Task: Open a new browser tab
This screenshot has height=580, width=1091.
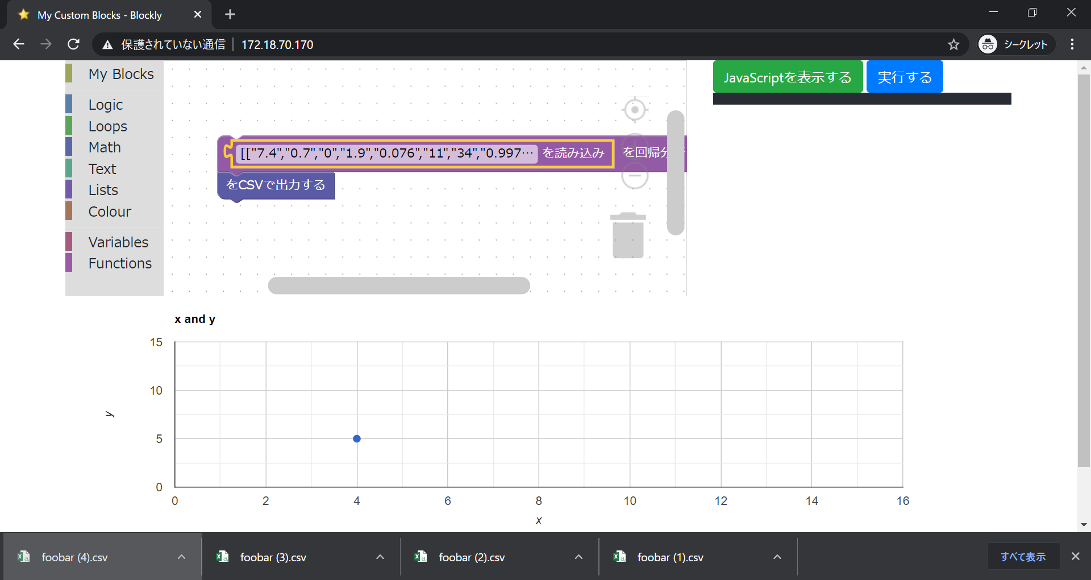Action: 230,15
